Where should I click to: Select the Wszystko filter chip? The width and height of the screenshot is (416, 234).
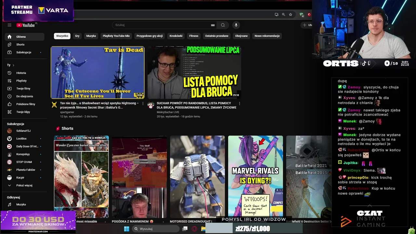[x=62, y=36]
